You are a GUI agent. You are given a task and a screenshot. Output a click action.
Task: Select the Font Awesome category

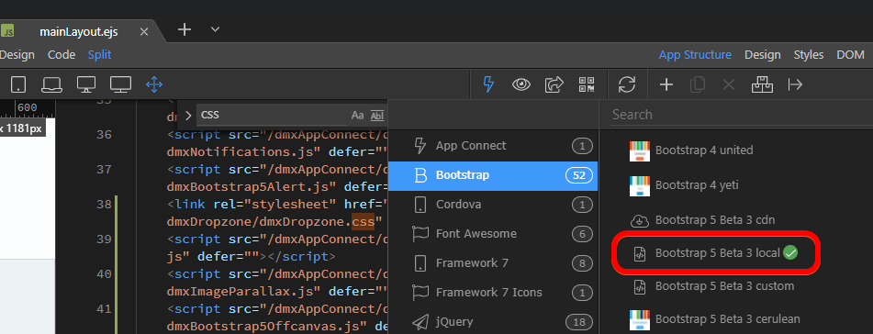493,234
